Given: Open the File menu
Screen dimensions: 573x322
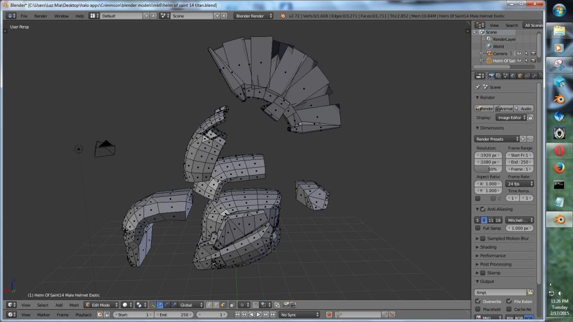Looking at the screenshot, I should 24,16.
